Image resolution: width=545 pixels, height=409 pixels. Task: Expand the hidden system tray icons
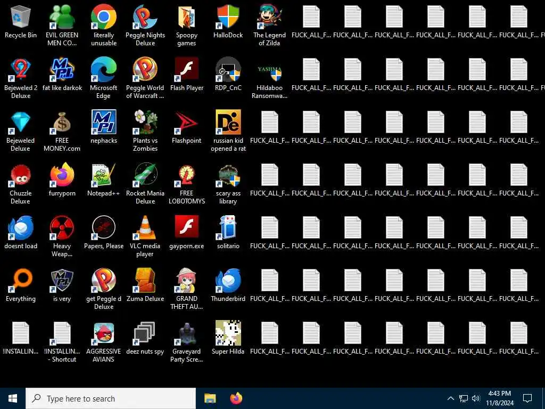450,398
